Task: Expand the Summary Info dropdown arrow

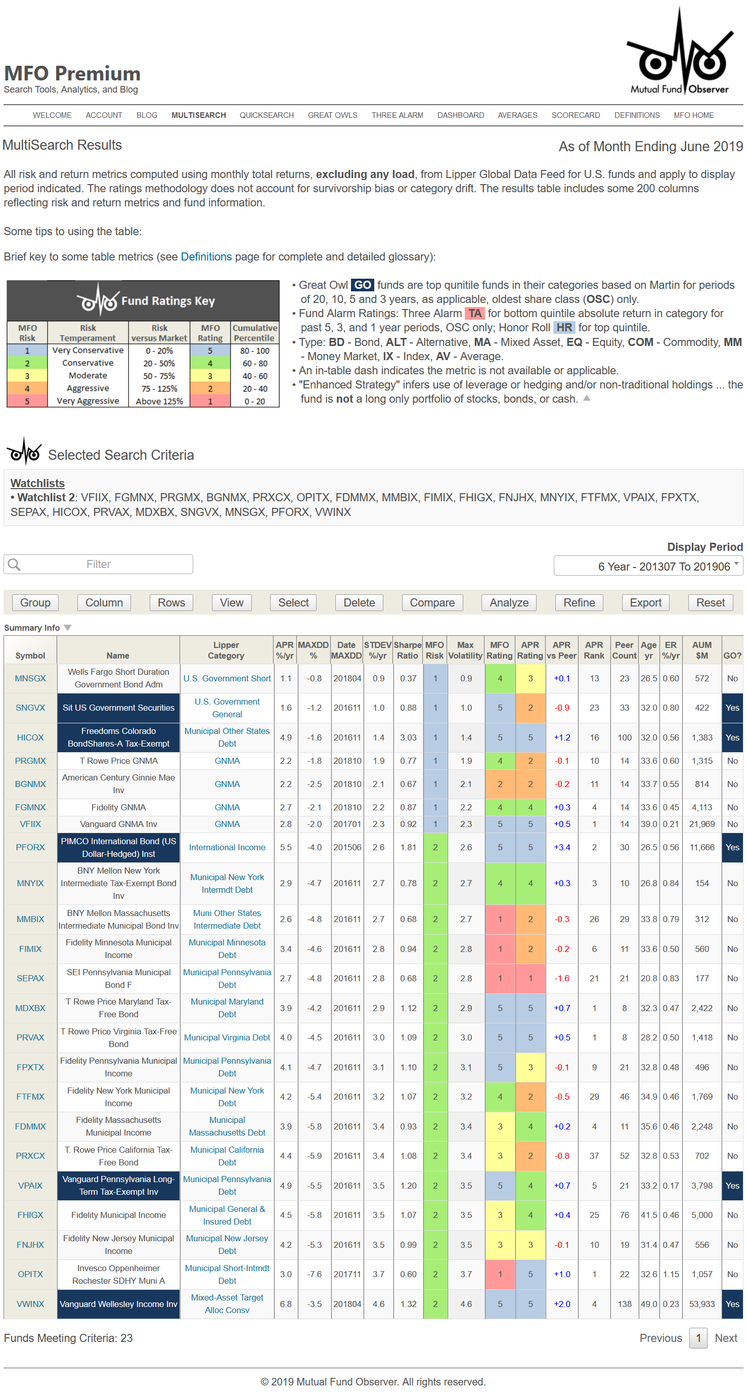Action: click(x=68, y=627)
